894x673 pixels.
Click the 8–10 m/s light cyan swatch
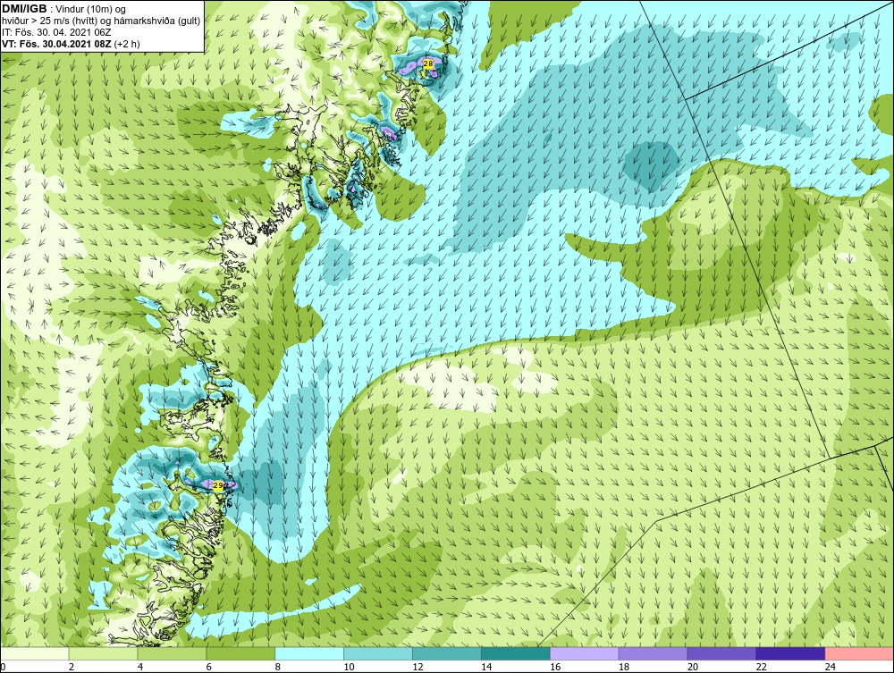coord(309,653)
